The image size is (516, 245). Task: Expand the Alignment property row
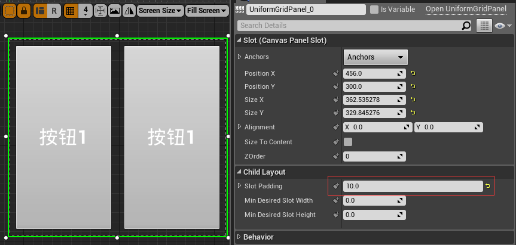(239, 127)
